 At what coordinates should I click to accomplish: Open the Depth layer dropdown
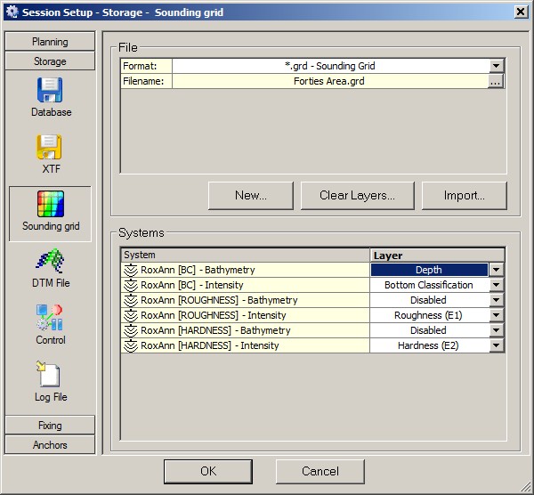pos(496,270)
